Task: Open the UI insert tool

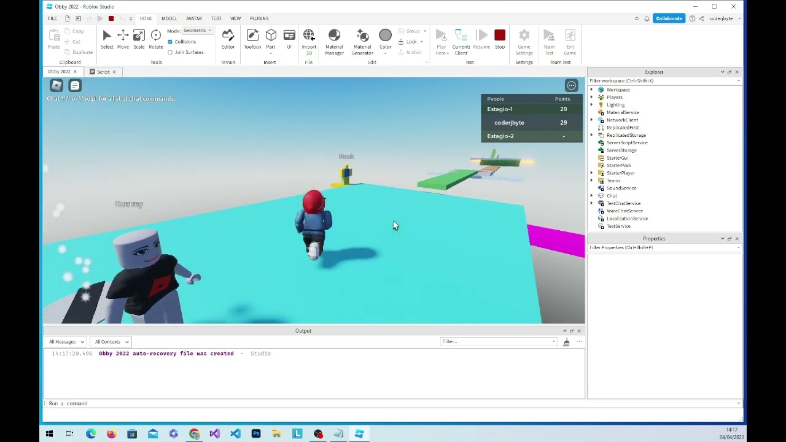Action: tap(289, 39)
